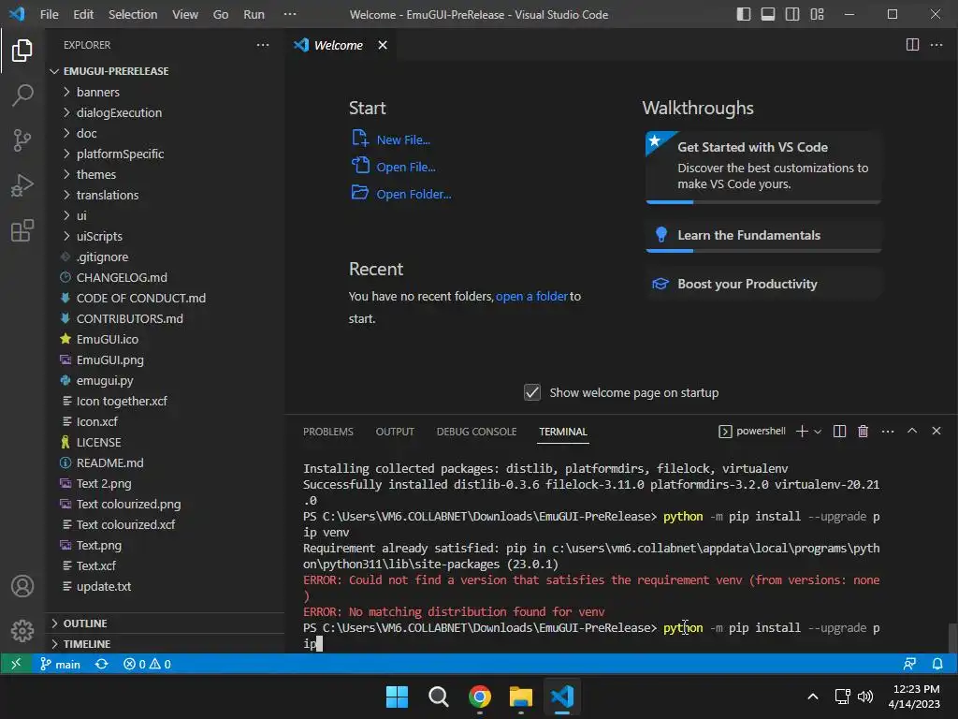Screen dimensions: 958x719
Task: Open the Explorer view in activity bar
Action: pyautogui.click(x=22, y=51)
